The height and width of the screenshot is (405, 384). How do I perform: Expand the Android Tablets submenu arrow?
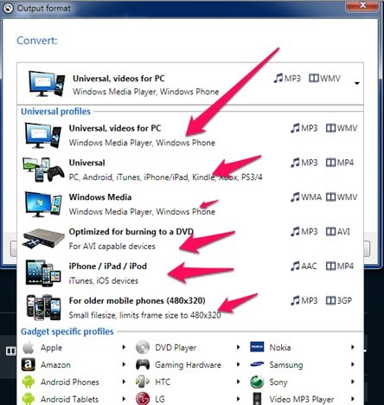tap(124, 399)
